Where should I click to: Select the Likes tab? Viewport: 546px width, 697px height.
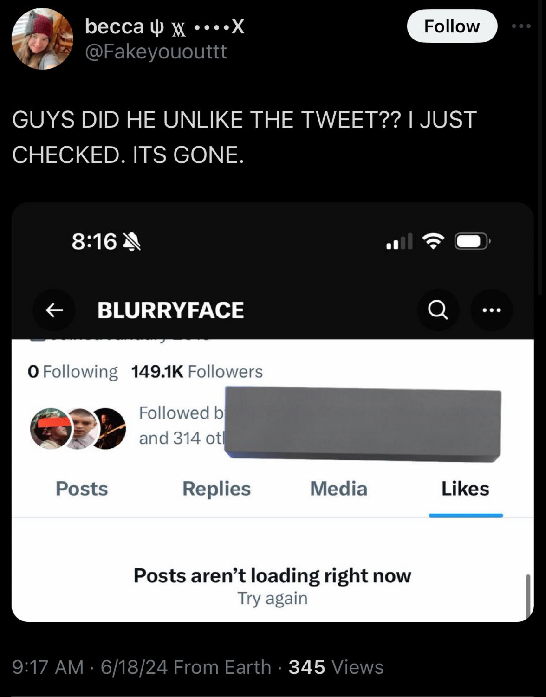[465, 489]
